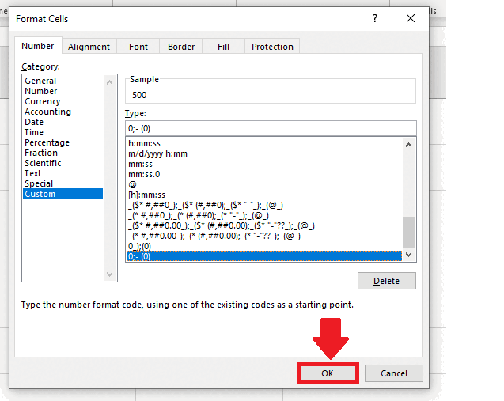This screenshot has width=504, height=401.
Task: Choose the mm:ss.0 format code
Action: coord(264,174)
